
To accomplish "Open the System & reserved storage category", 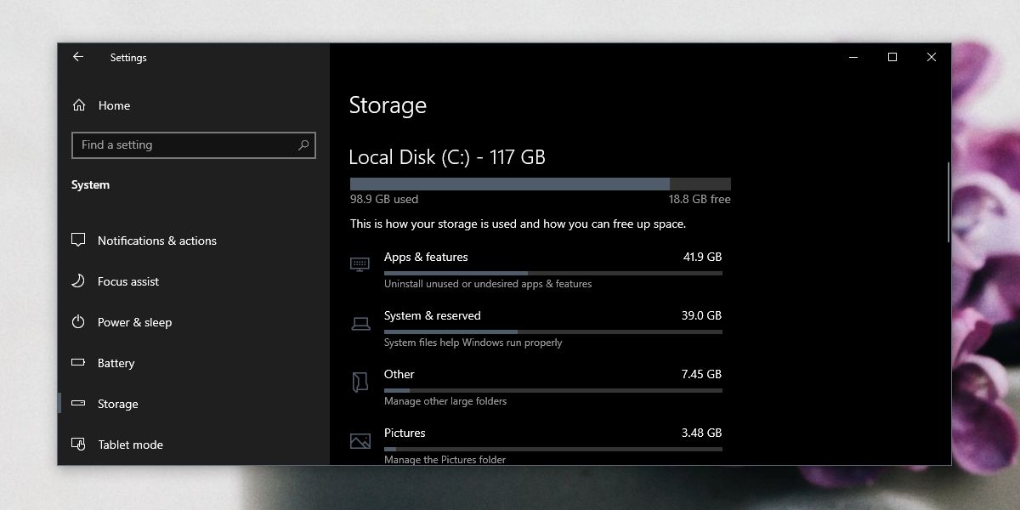I will (x=535, y=328).
